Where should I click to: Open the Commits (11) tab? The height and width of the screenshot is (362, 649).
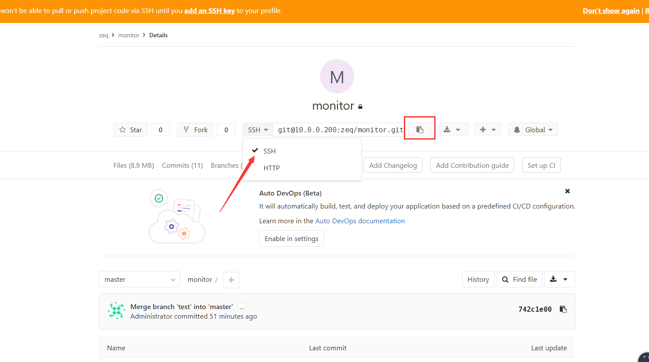pyautogui.click(x=182, y=165)
